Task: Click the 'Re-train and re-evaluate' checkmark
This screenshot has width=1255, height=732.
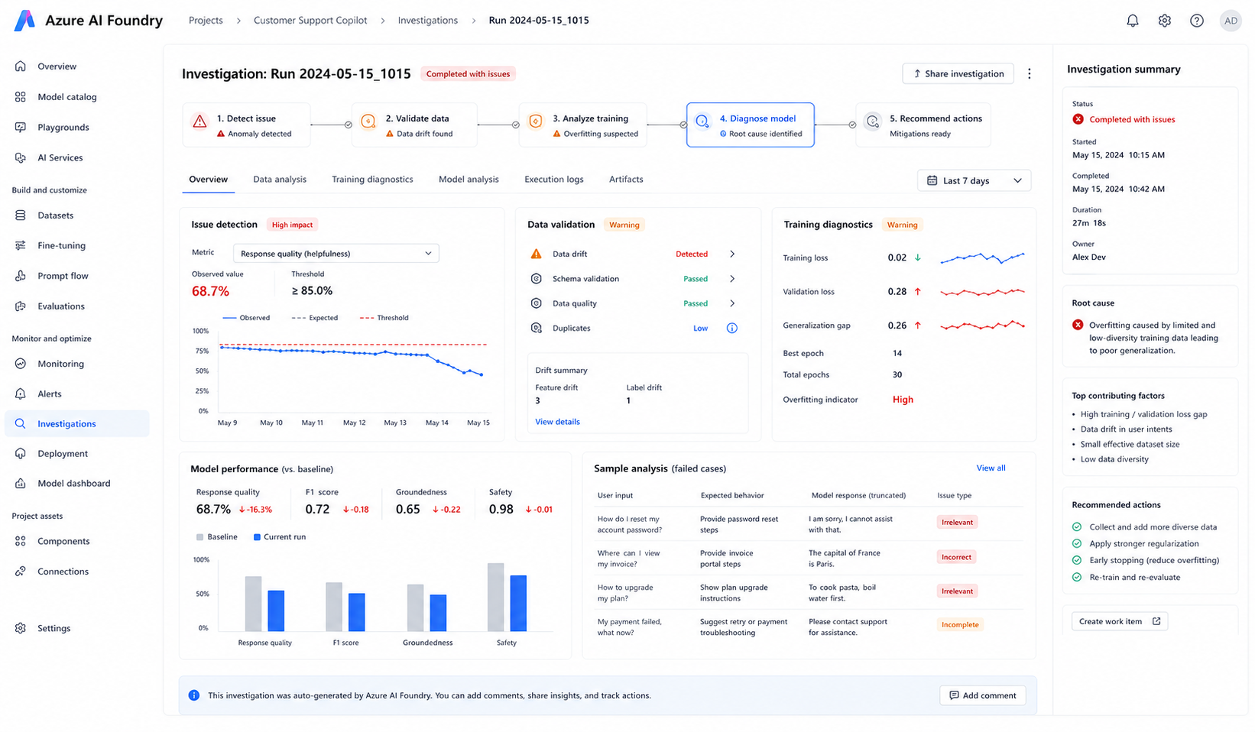Action: click(1077, 578)
